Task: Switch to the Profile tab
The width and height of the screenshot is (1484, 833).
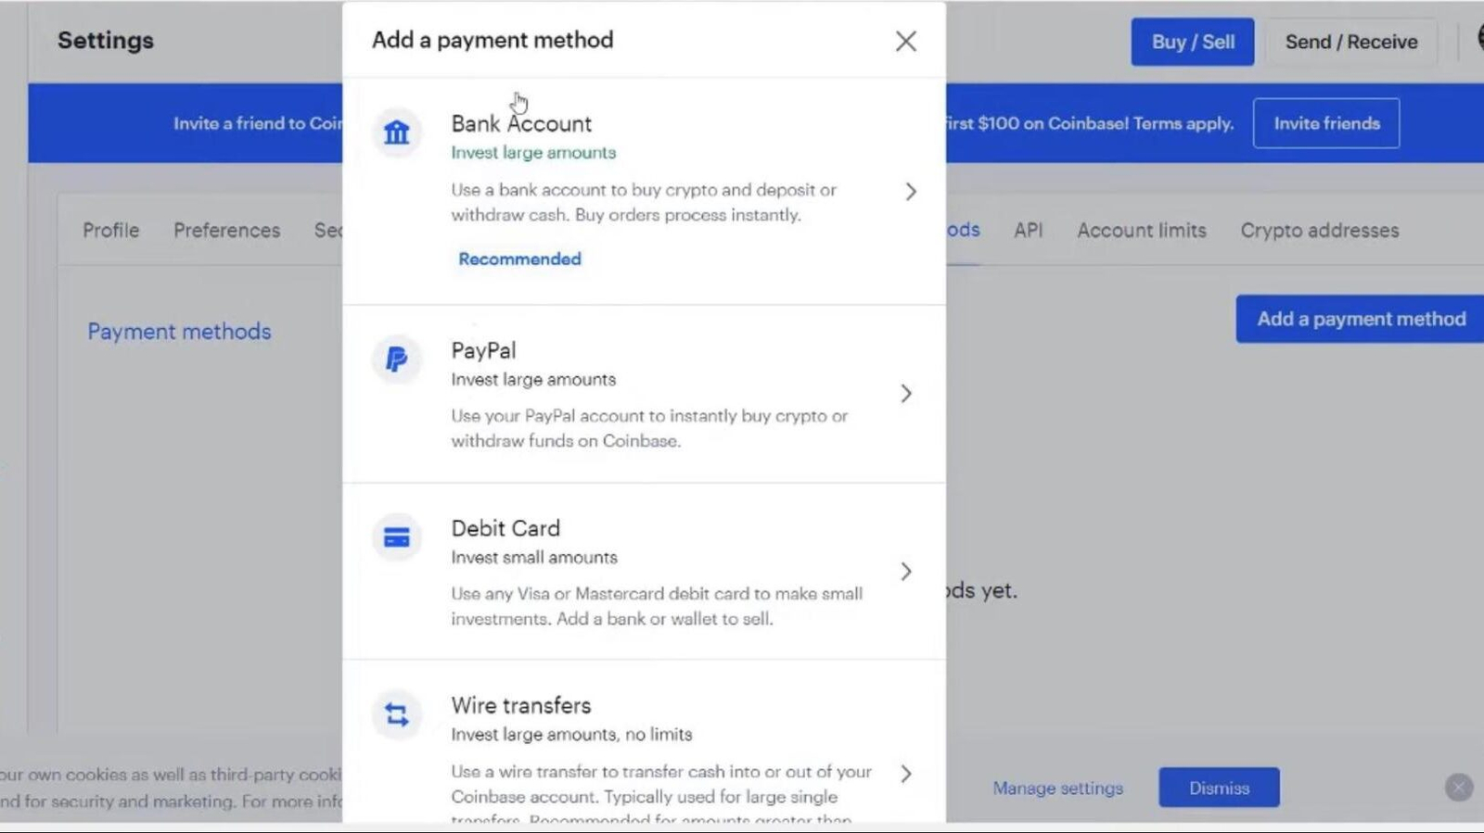Action: [110, 231]
